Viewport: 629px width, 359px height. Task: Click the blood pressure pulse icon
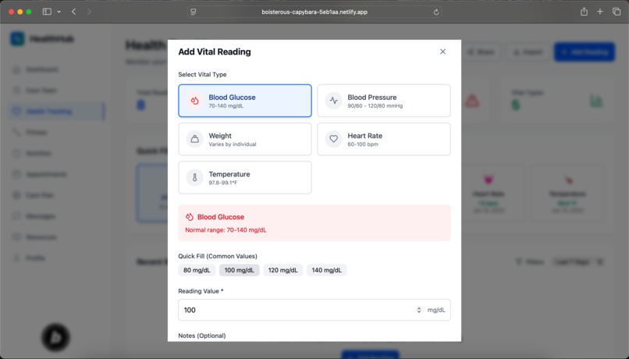tap(333, 101)
